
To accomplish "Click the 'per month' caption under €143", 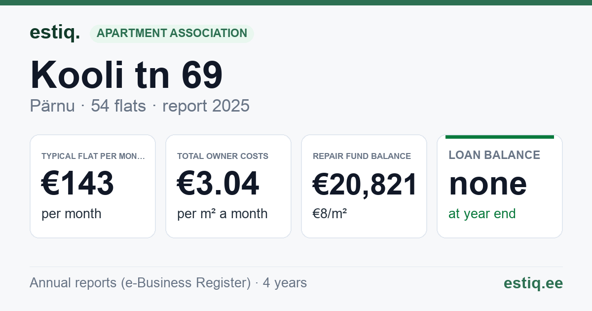I will tap(72, 214).
